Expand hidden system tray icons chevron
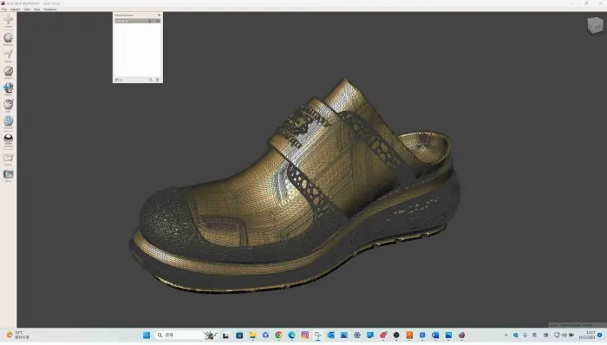 point(506,335)
